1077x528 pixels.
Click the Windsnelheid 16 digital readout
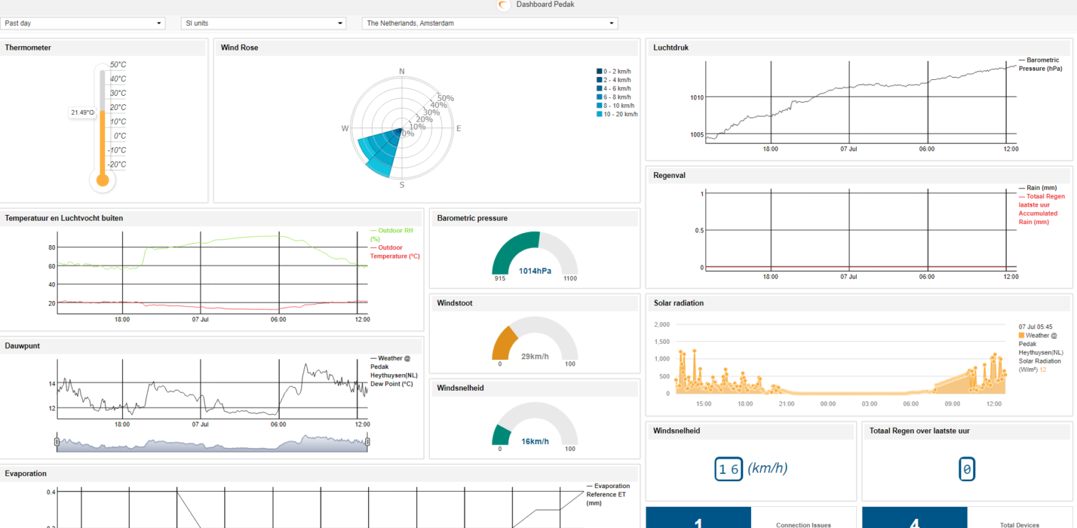(x=729, y=469)
